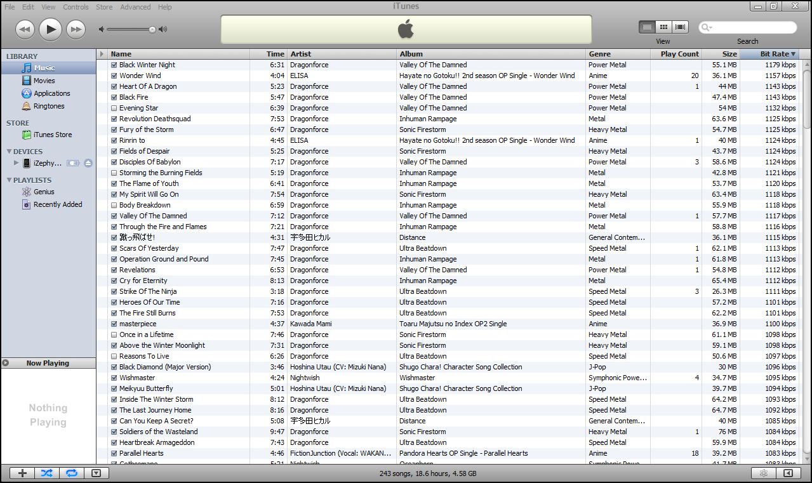This screenshot has height=483, width=812.
Task: Check the Storming the Burning Fields checkbox
Action: click(x=114, y=173)
